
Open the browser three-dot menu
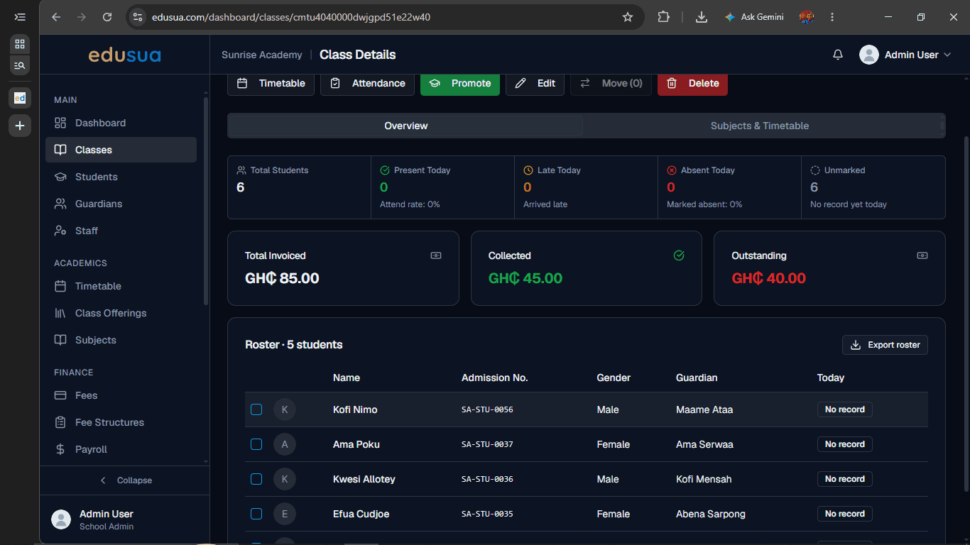(832, 17)
